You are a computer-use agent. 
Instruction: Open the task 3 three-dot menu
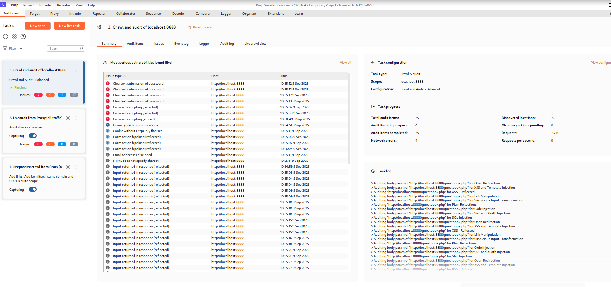pyautogui.click(x=76, y=70)
